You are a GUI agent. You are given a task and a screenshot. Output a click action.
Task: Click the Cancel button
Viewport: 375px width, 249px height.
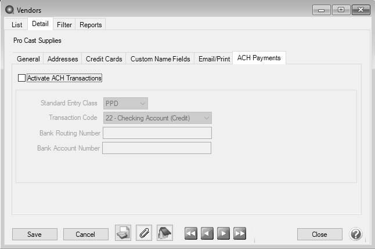(x=85, y=235)
